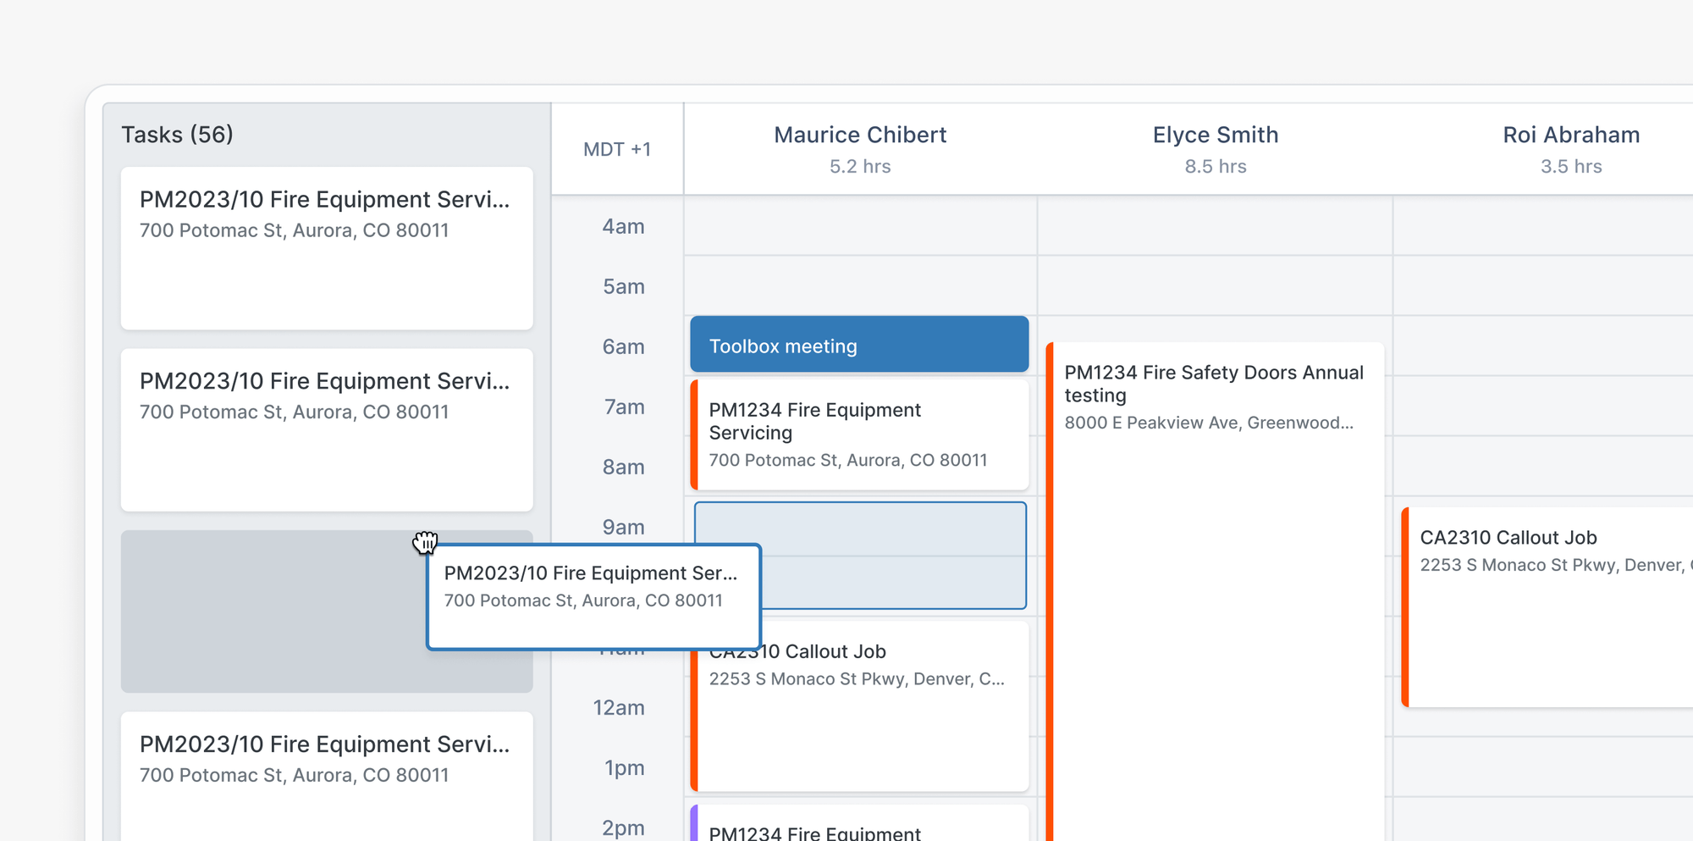Open the Toolbox meeting event
This screenshot has width=1693, height=841.
point(858,345)
